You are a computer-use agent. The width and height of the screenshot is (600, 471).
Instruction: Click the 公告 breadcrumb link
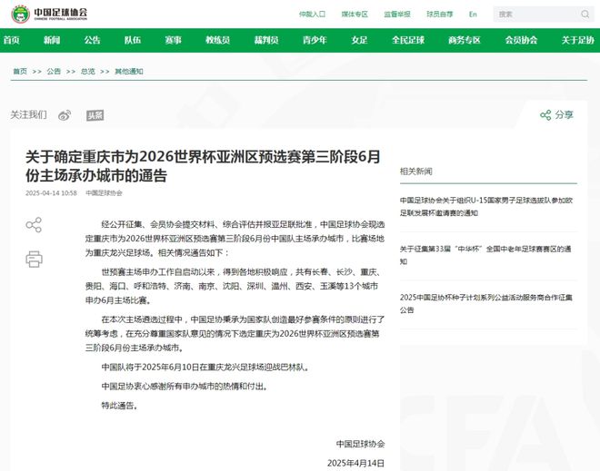54,71
